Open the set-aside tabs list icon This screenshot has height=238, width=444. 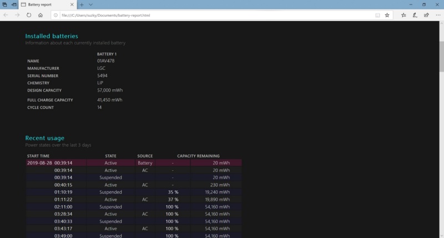(x=5, y=4)
